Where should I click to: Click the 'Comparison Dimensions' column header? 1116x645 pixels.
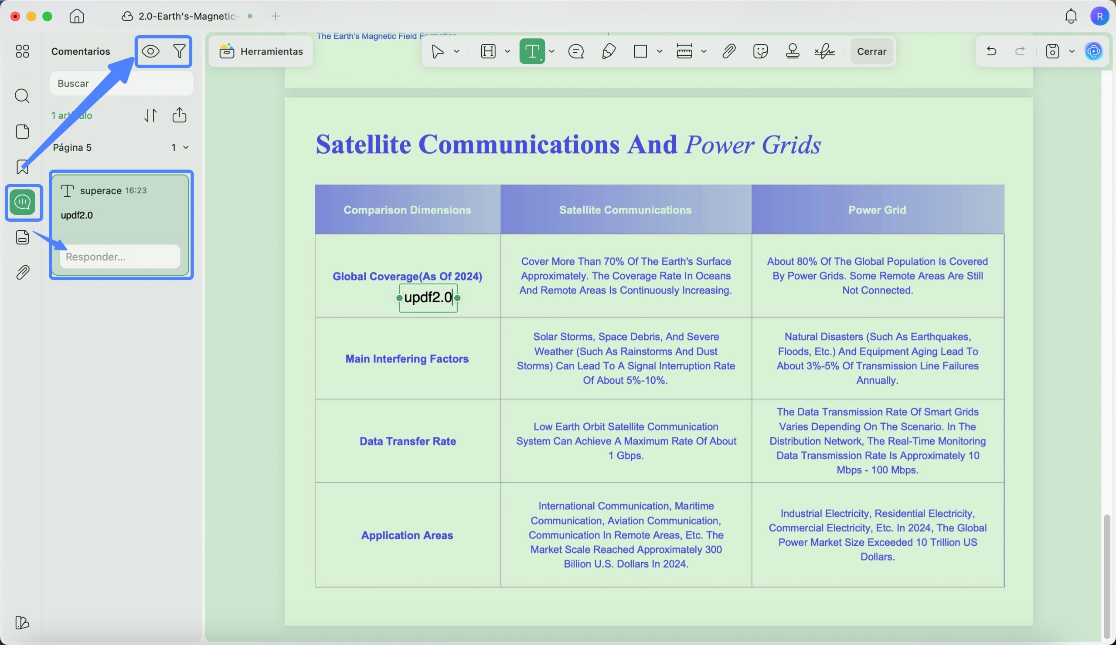[x=408, y=209]
